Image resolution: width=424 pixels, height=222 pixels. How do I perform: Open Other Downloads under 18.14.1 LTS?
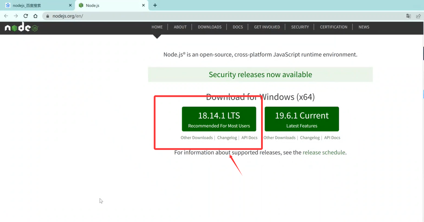pyautogui.click(x=197, y=138)
